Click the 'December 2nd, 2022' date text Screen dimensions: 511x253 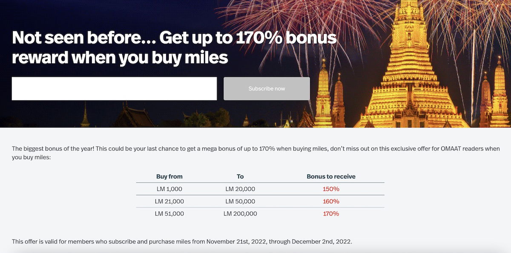pos(322,242)
